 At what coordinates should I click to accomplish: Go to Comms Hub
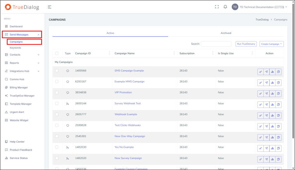coord(17,79)
